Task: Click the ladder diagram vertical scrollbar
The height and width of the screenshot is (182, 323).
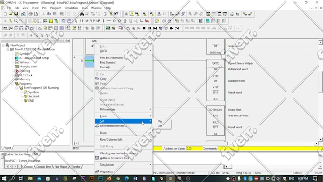Action: click(x=320, y=91)
